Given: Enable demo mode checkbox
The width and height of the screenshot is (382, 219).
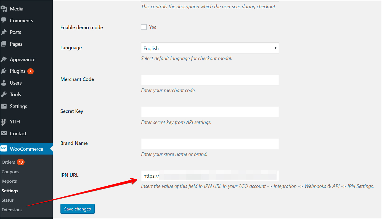Looking at the screenshot, I should click(x=144, y=27).
